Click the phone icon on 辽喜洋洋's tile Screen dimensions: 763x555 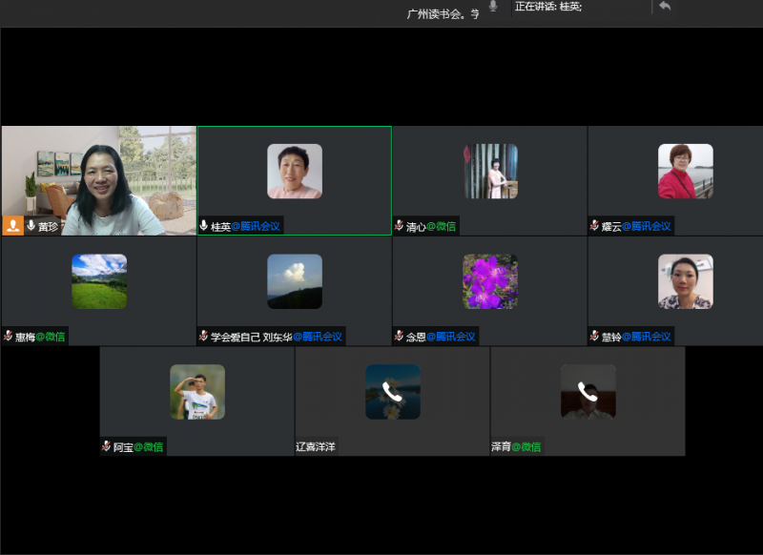point(392,391)
